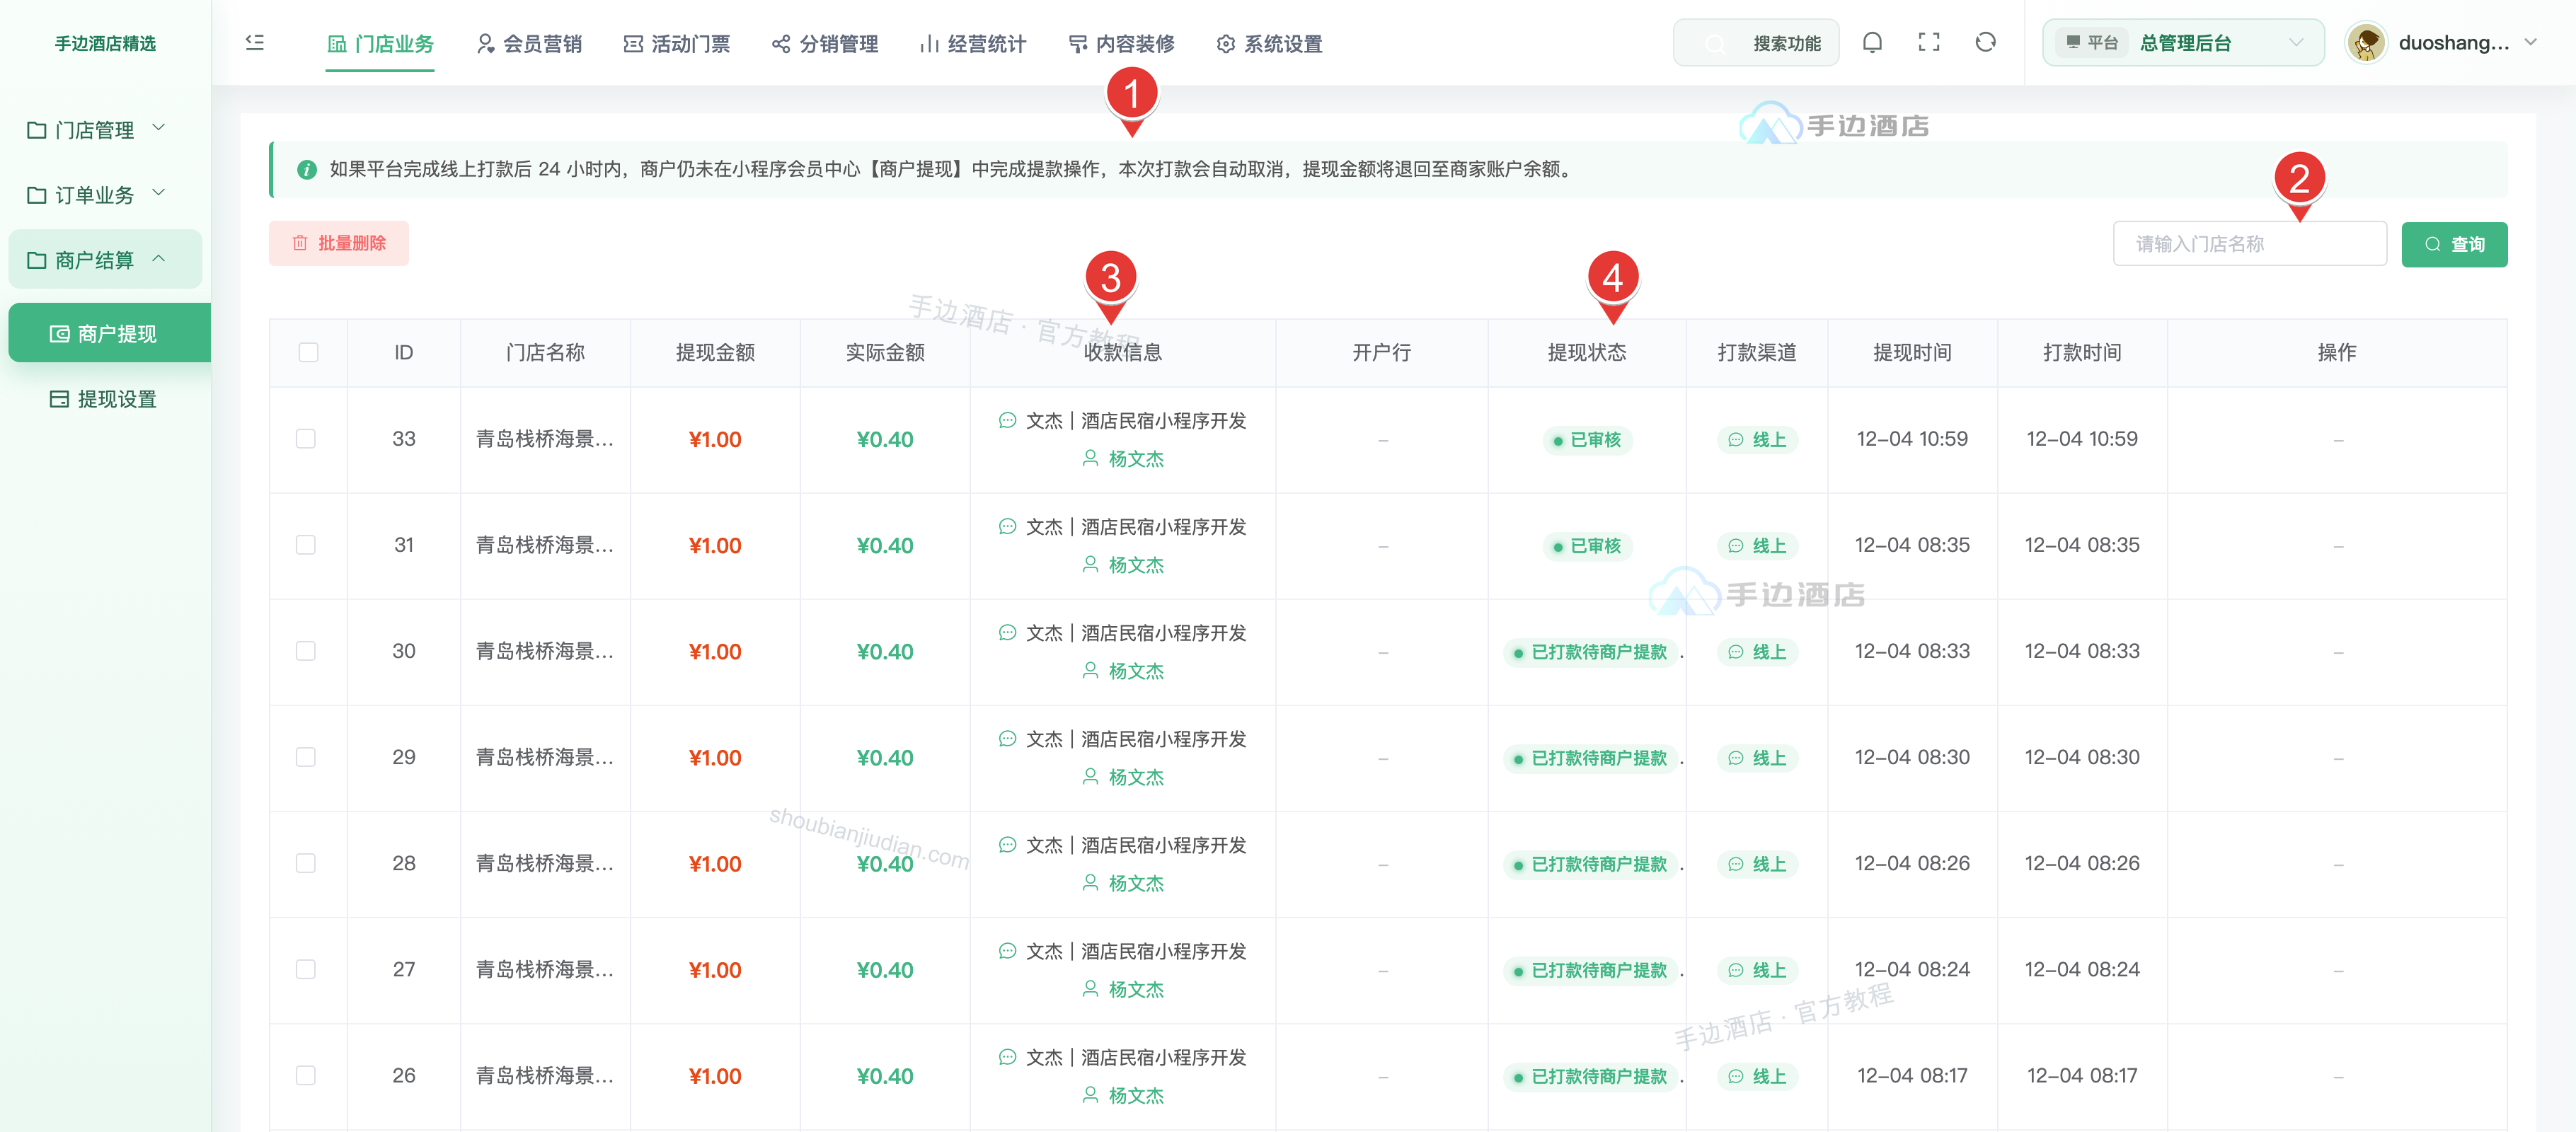Click the green 查询 button

click(2454, 244)
